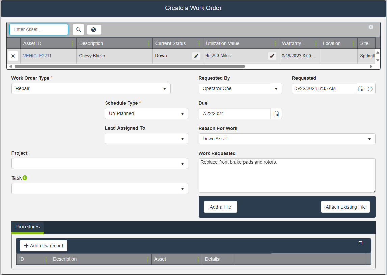The height and width of the screenshot is (275, 387).
Task: Click the globe icon beside search
Action: click(94, 30)
